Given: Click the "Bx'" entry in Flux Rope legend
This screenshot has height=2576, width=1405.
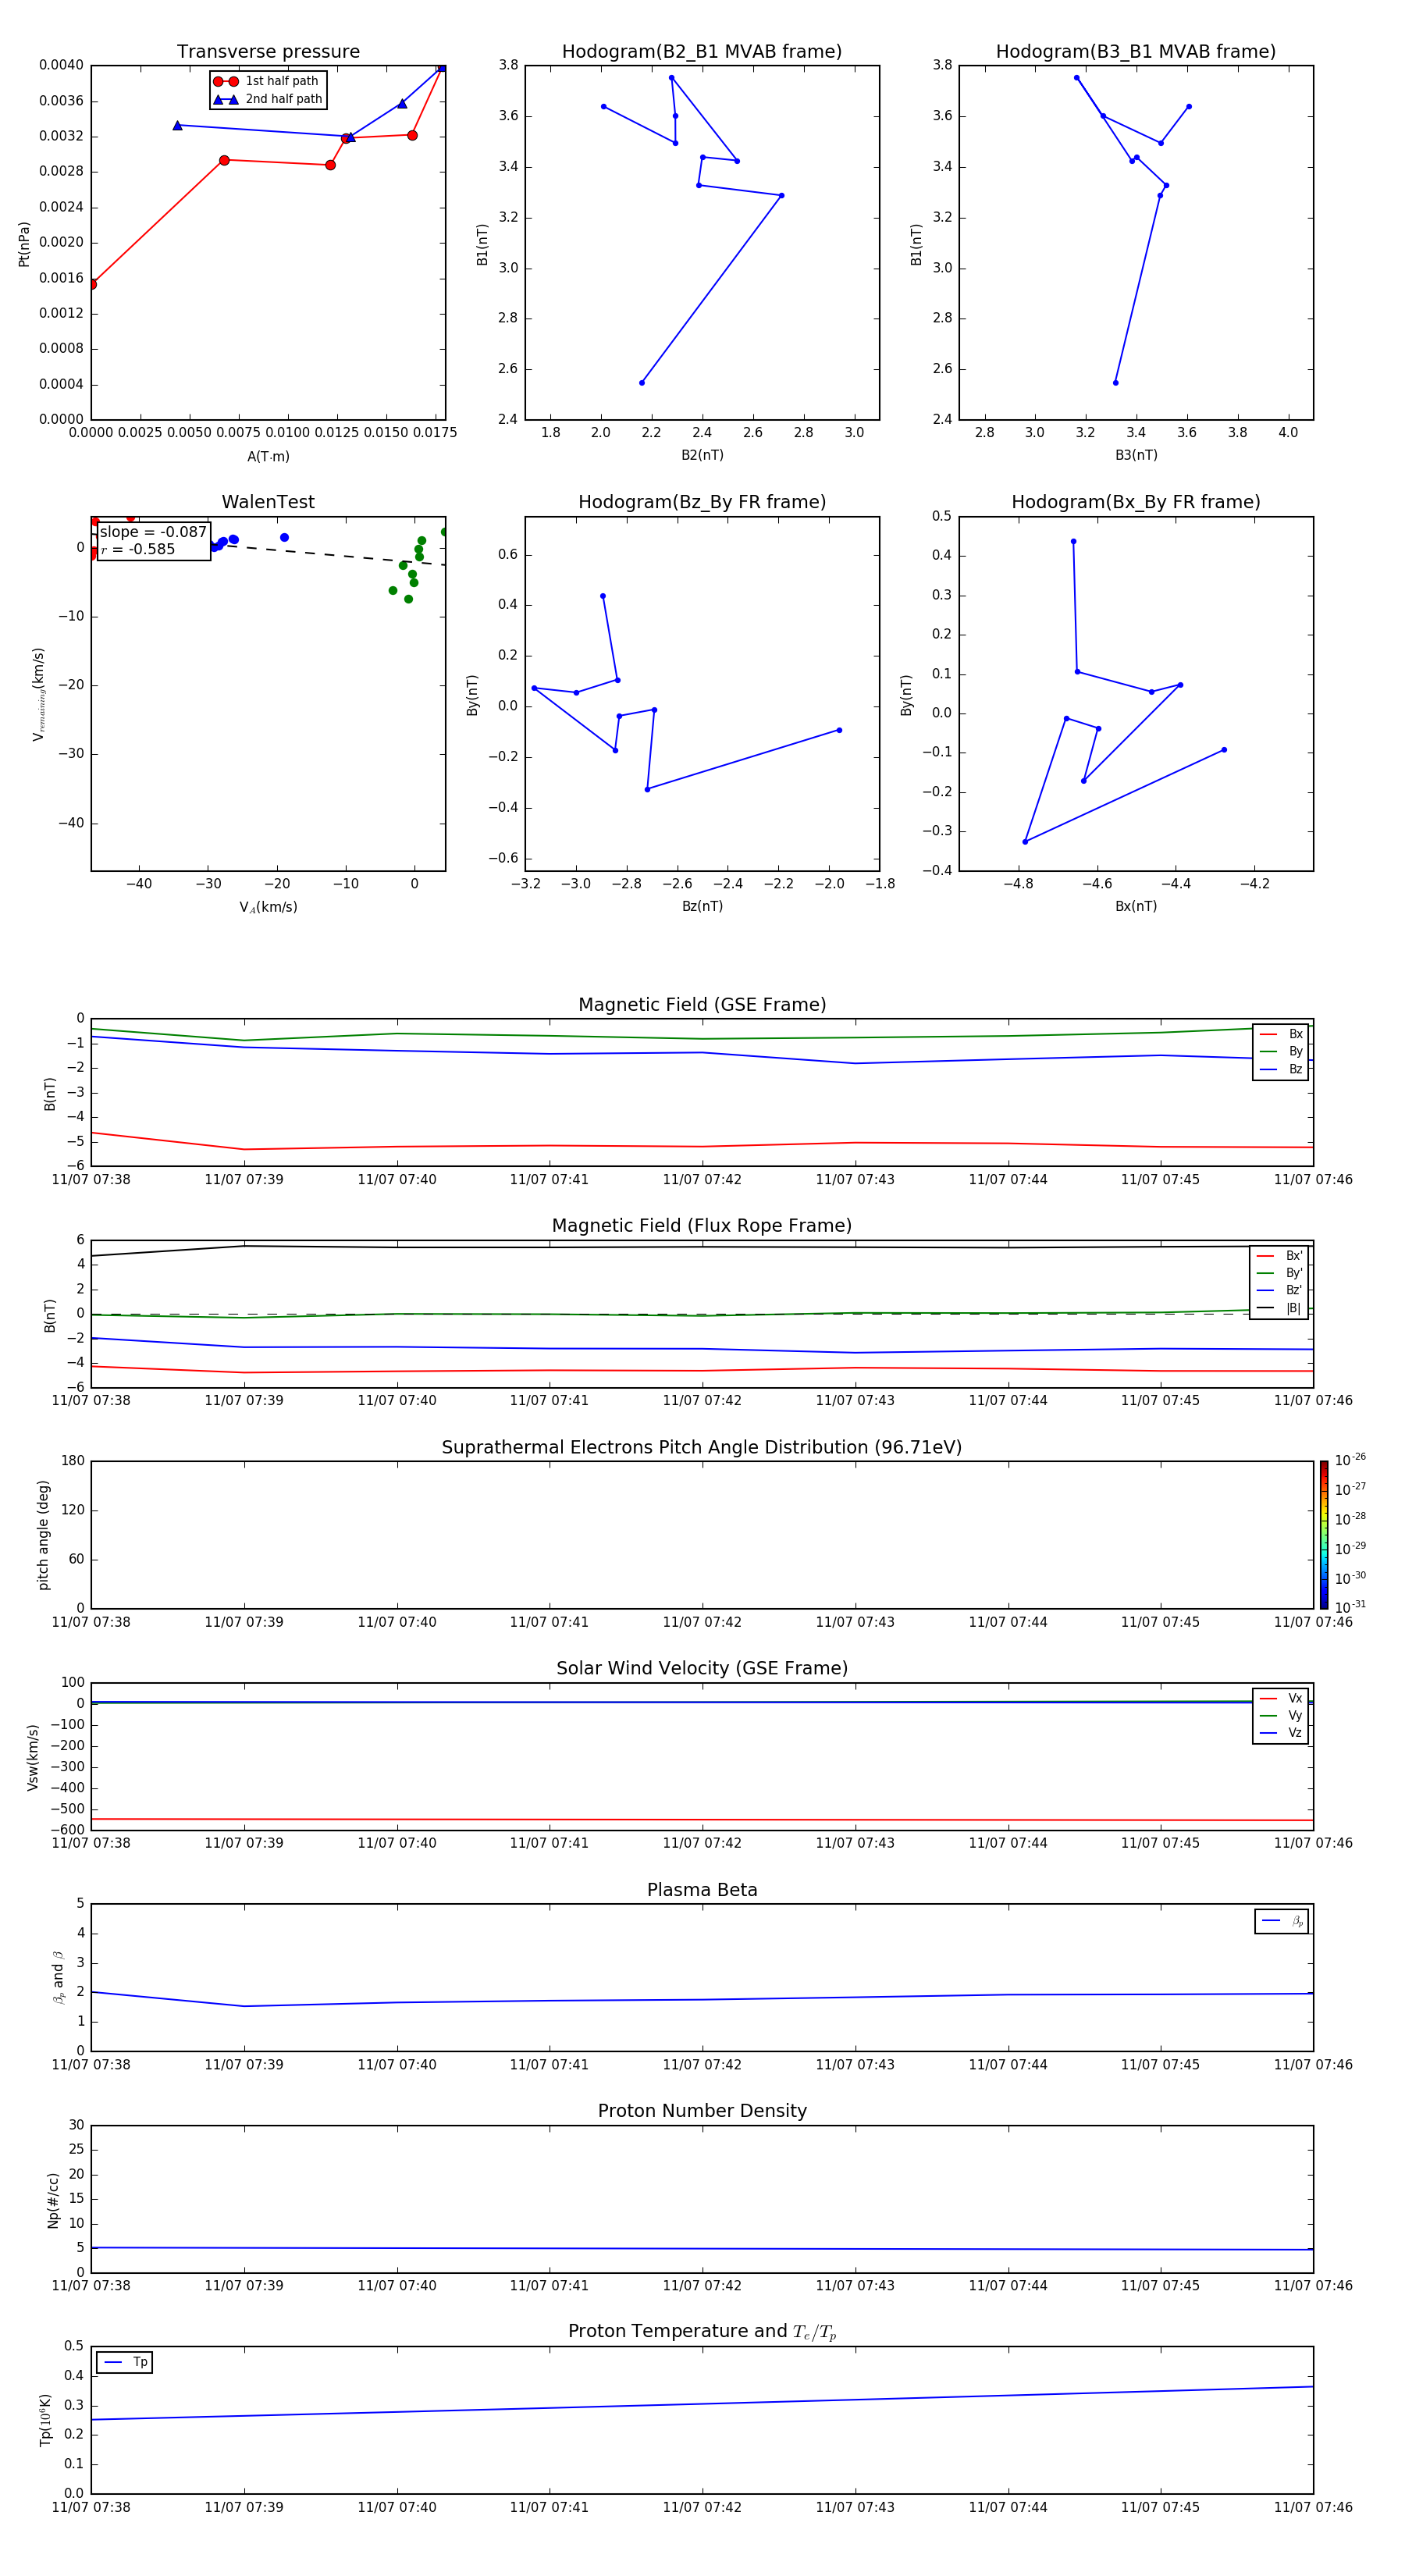Looking at the screenshot, I should pyautogui.click(x=1279, y=1256).
